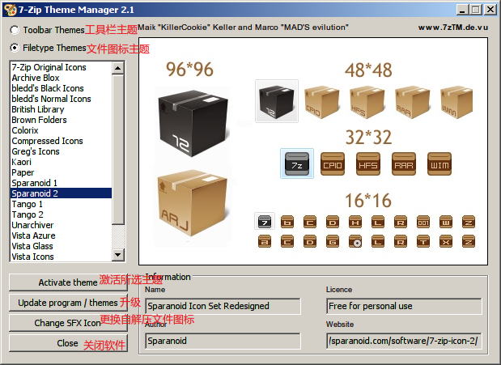501x365 pixels.
Task: Click the 16*16 black 7 icon
Action: tap(265, 221)
